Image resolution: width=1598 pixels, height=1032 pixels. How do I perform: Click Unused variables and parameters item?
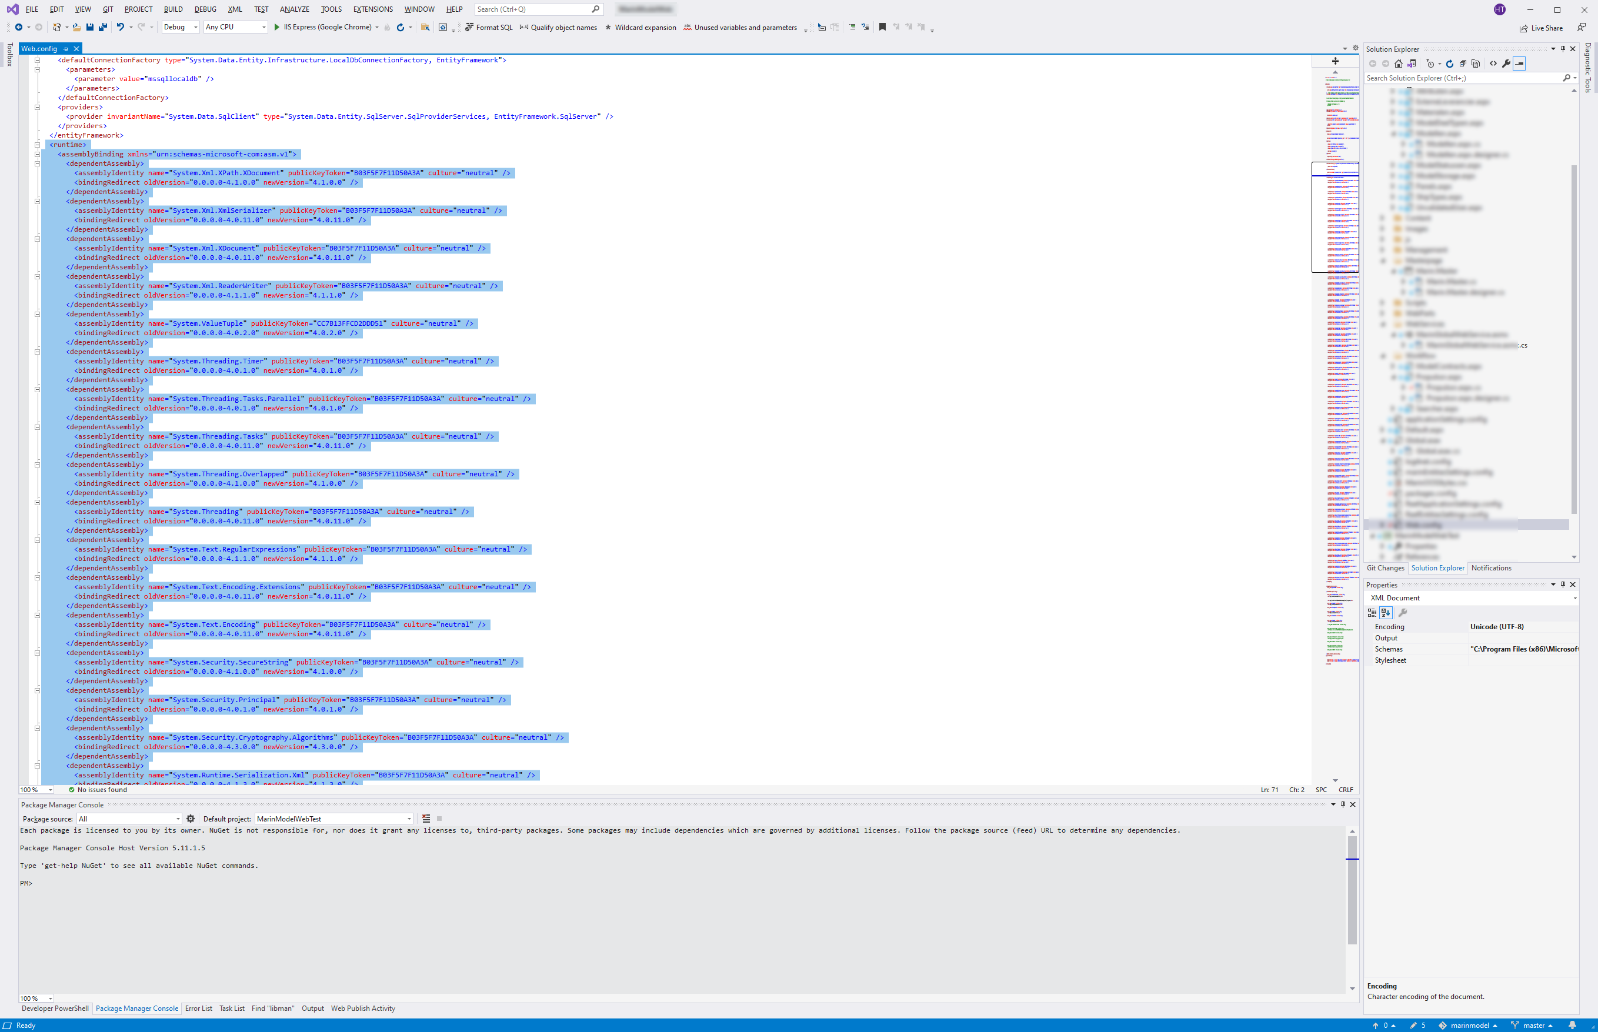[740, 28]
